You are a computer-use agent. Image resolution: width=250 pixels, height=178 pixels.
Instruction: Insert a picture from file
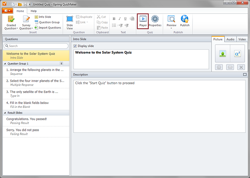[x=222, y=53]
